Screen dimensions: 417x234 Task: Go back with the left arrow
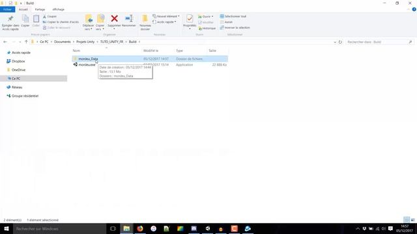5,42
